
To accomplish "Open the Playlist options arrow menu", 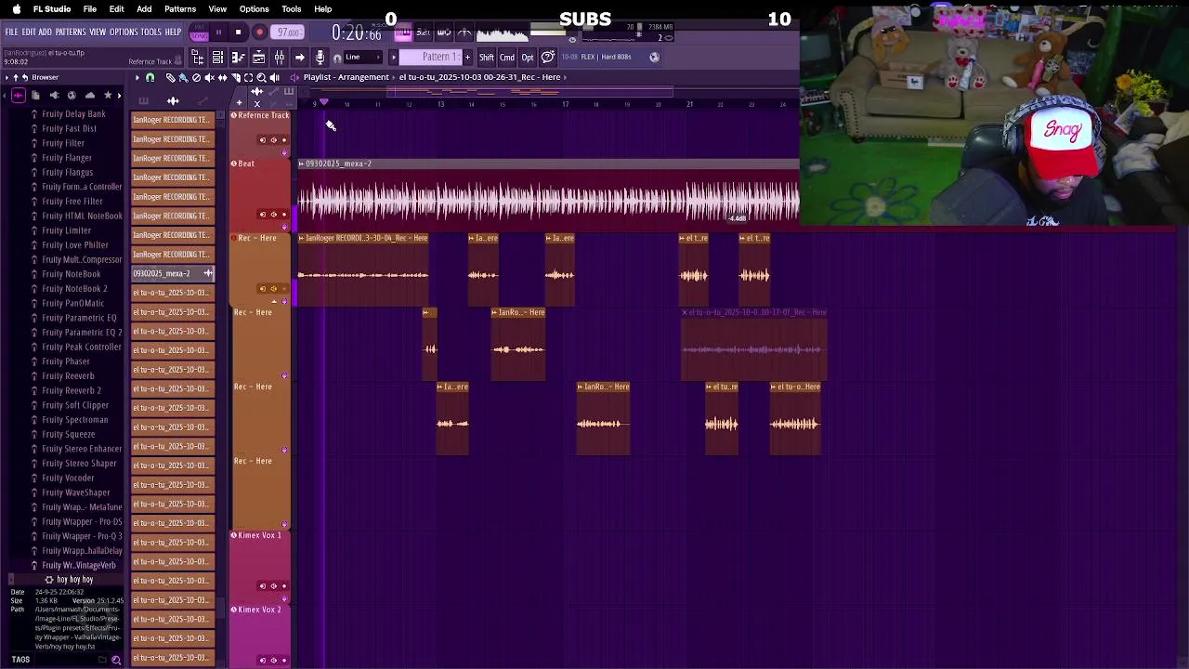I will [137, 77].
